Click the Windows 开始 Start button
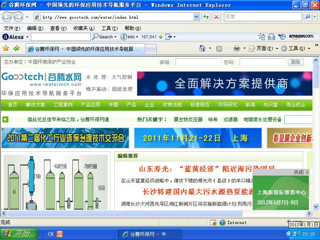This screenshot has width=320, height=240. [19, 234]
